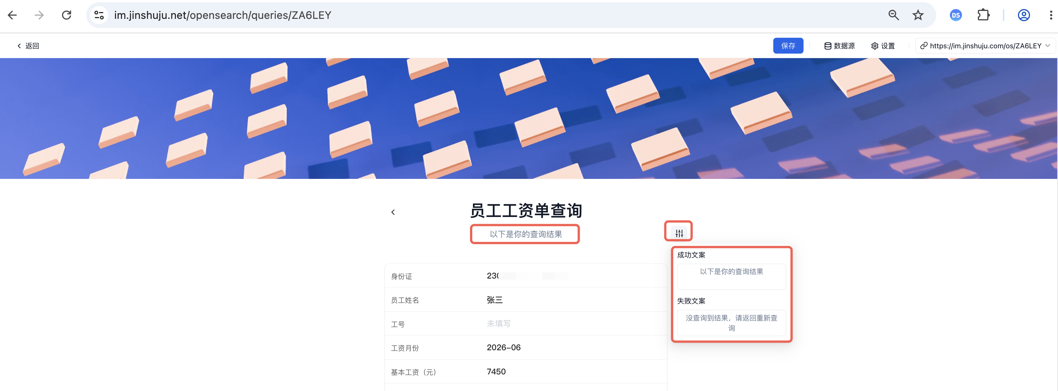Screen dimensions: 1058x391
Task: Select the 基本工资（元） row label
Action: click(x=414, y=372)
